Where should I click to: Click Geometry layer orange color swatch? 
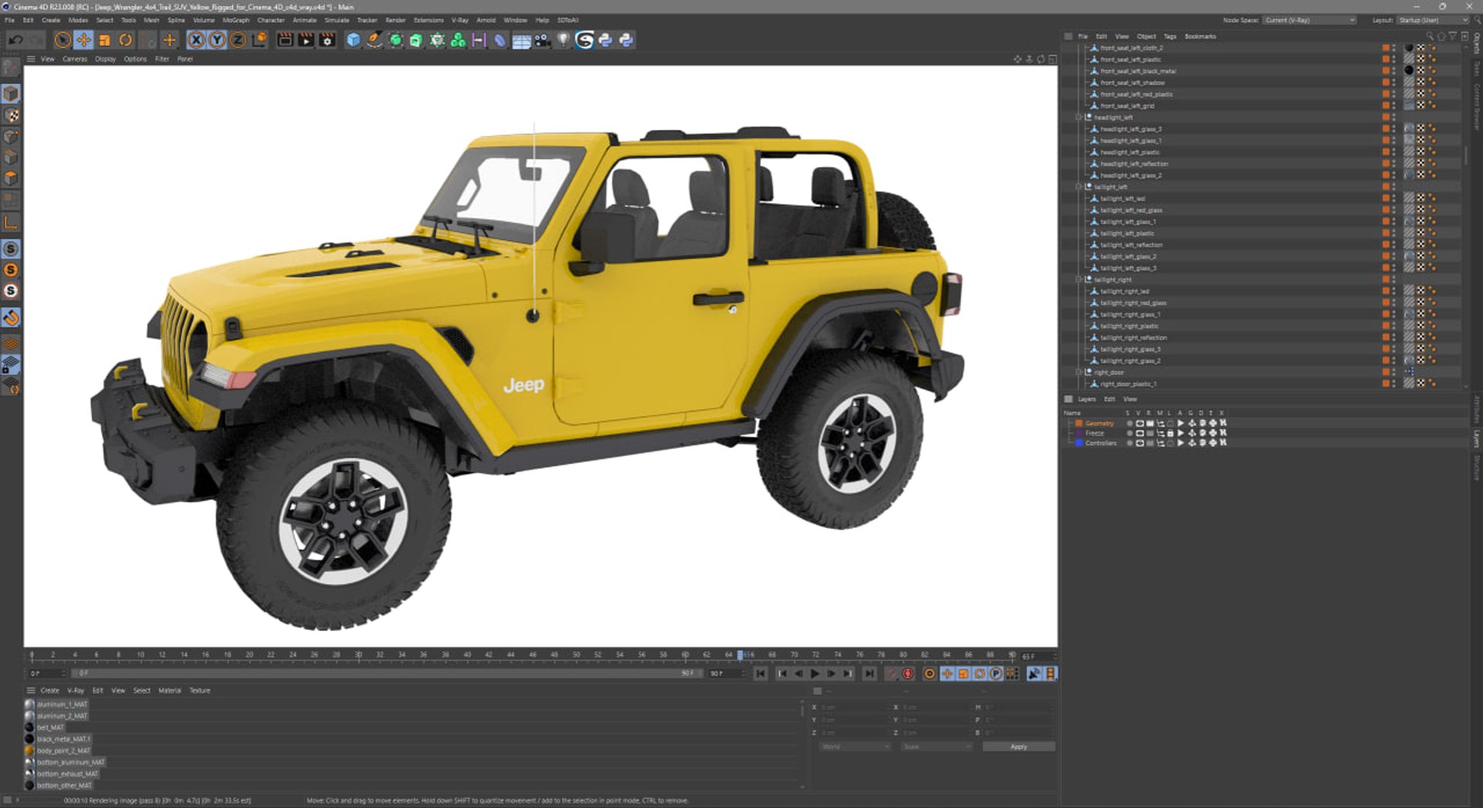coord(1079,423)
